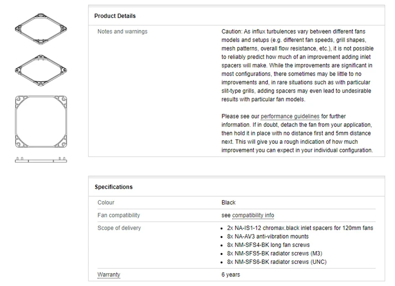This screenshot has width=395, height=286.
Task: Select the Scope of delivery label
Action: click(x=119, y=228)
